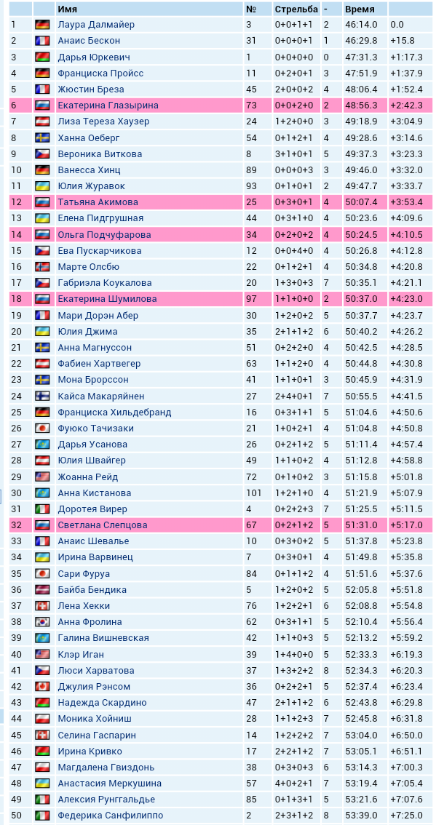Click the Ukrainian flag beside Юлия Журавок
This screenshot has height=825, width=436.
point(42,186)
